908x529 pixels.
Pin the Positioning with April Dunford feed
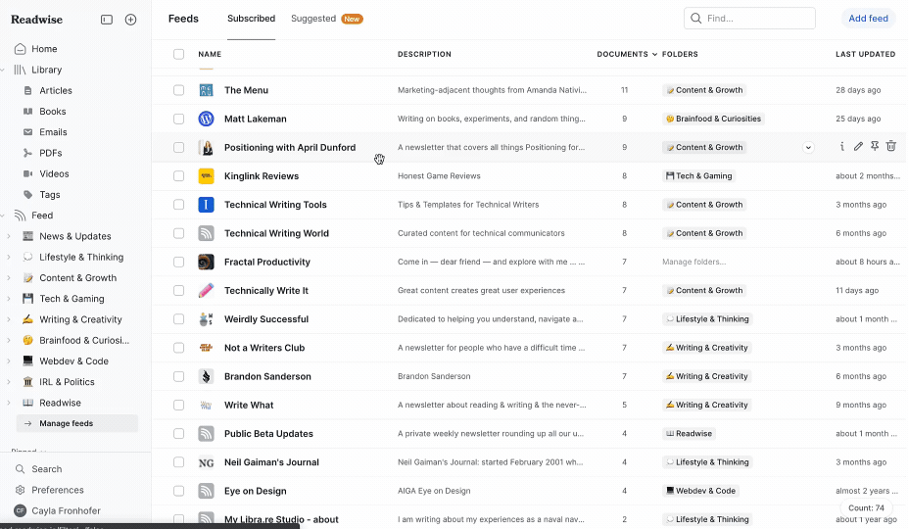click(875, 147)
